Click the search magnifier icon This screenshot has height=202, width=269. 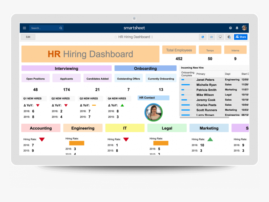point(61,28)
